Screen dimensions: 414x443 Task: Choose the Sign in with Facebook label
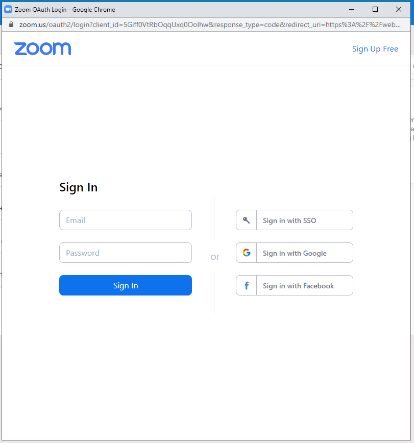tap(298, 286)
